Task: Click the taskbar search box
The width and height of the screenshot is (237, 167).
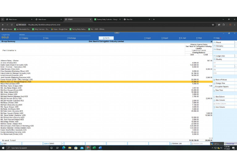Action: (27, 148)
